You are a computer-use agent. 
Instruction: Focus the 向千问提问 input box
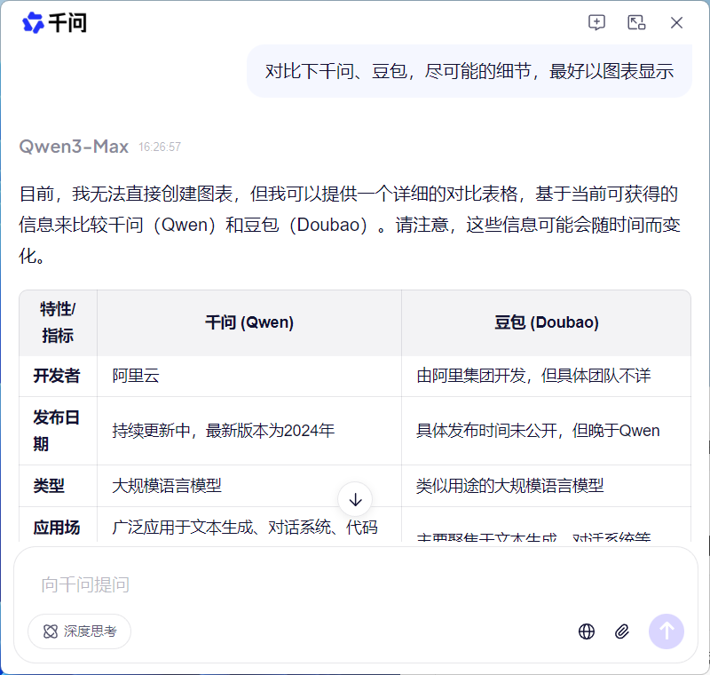(x=356, y=584)
